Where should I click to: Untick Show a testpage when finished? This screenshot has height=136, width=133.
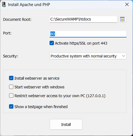tap(11, 106)
